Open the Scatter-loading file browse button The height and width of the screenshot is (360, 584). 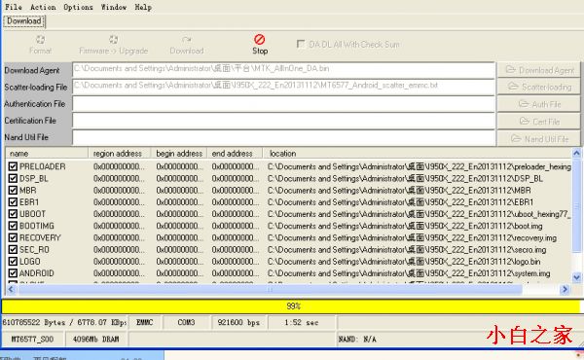tap(539, 88)
